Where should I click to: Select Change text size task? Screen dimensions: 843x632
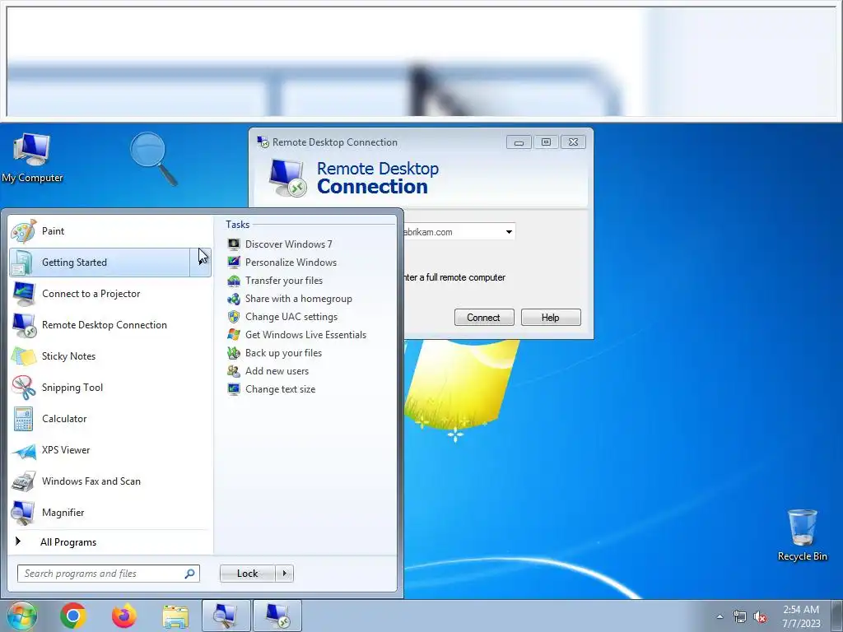pyautogui.click(x=272, y=389)
